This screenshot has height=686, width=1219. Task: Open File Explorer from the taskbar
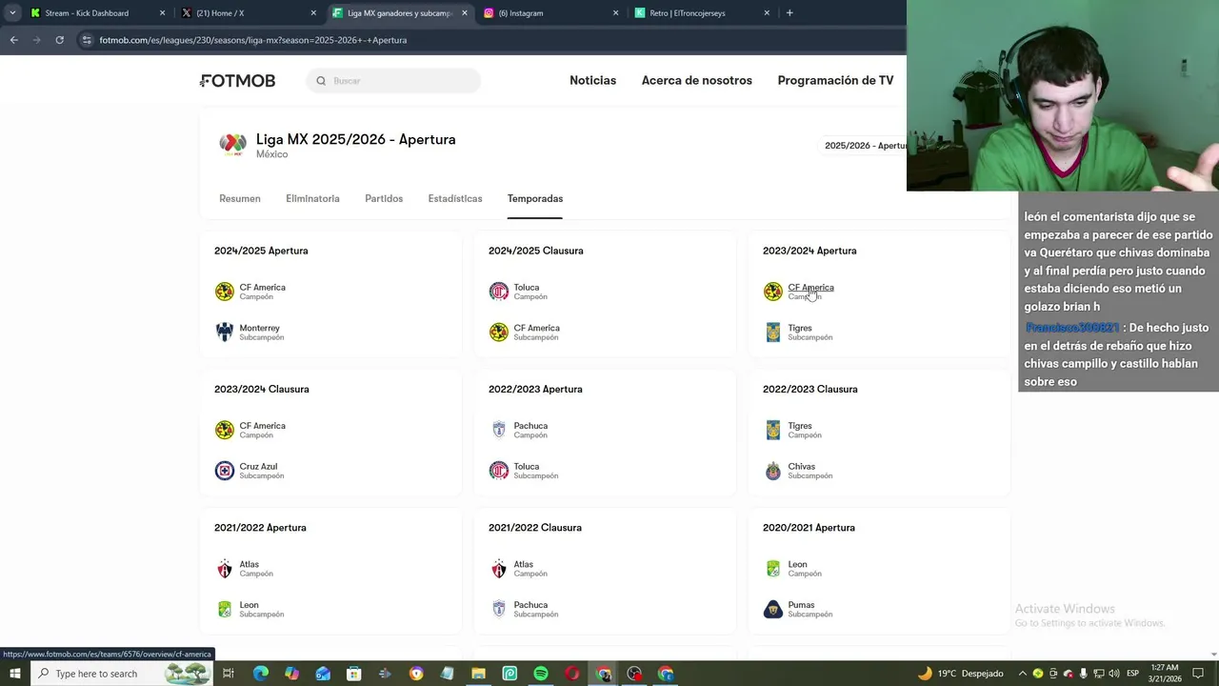pos(478,674)
